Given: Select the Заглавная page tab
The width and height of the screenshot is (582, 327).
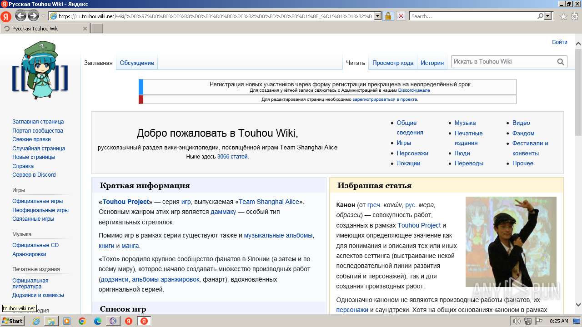Looking at the screenshot, I should (x=98, y=63).
